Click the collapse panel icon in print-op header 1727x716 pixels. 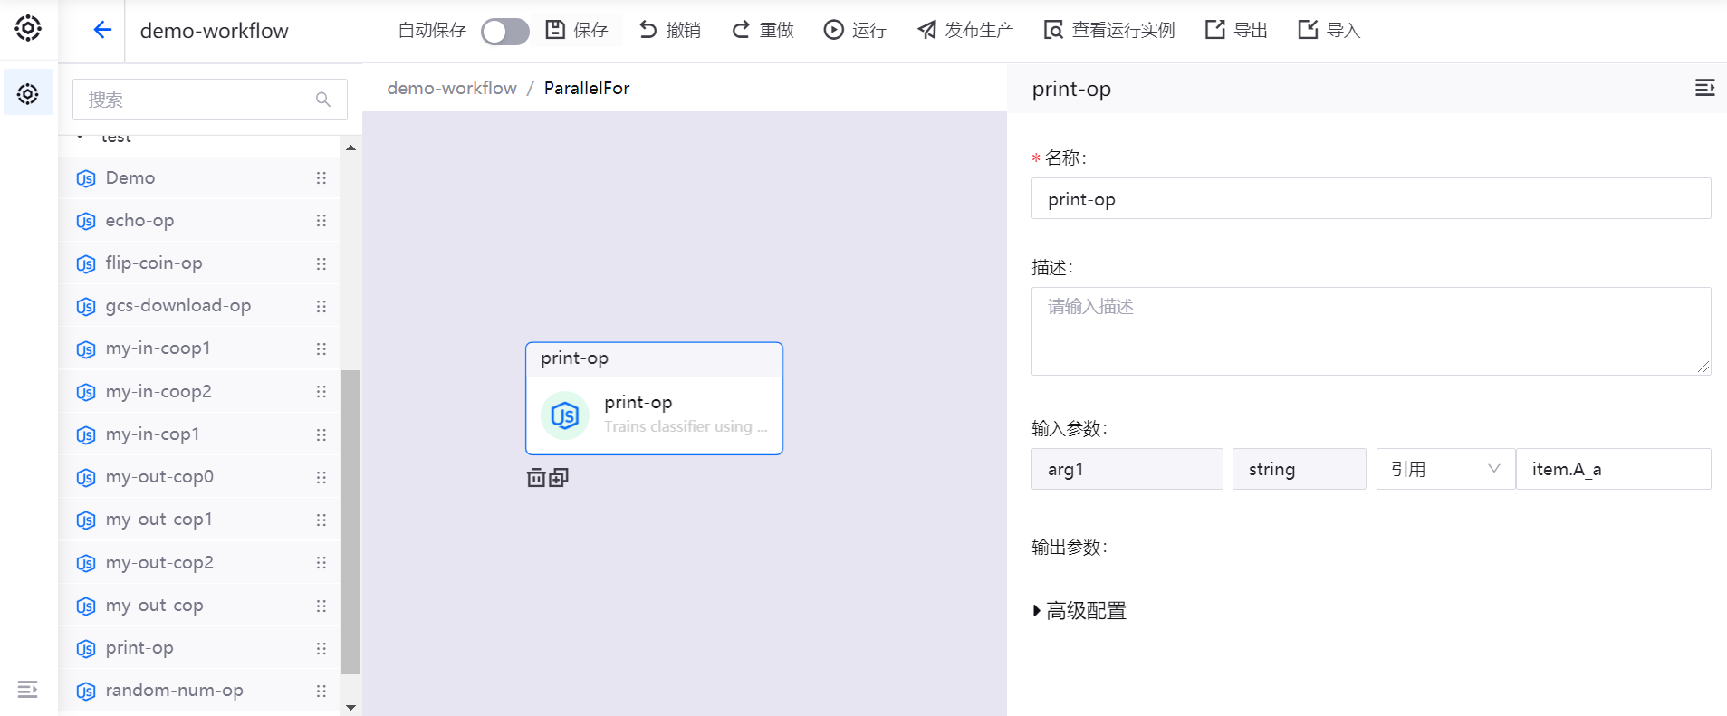coord(1704,88)
